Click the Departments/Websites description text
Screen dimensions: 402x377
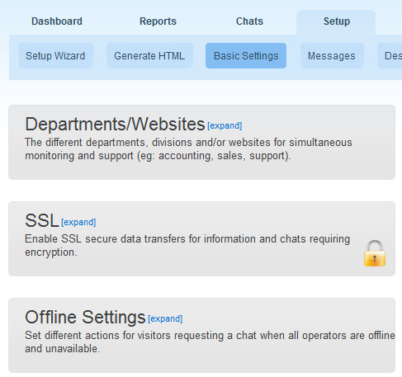(188, 149)
